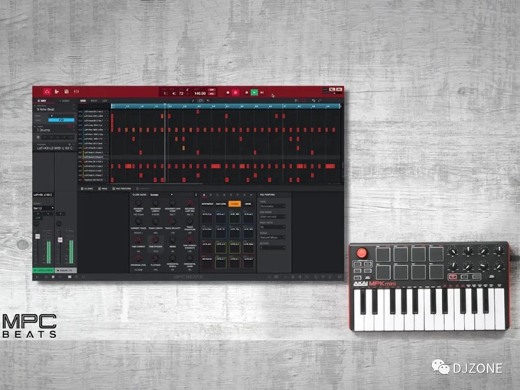The image size is (520, 390).
Task: Open the Type dropdown showing Chromatic
Action: click(272, 206)
